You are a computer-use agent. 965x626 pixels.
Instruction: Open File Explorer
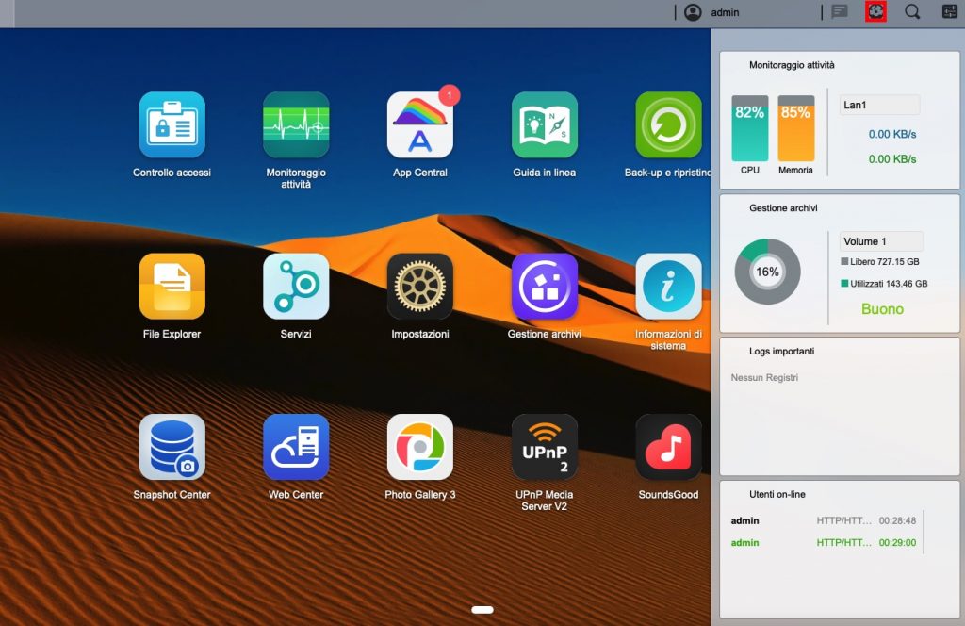point(172,286)
